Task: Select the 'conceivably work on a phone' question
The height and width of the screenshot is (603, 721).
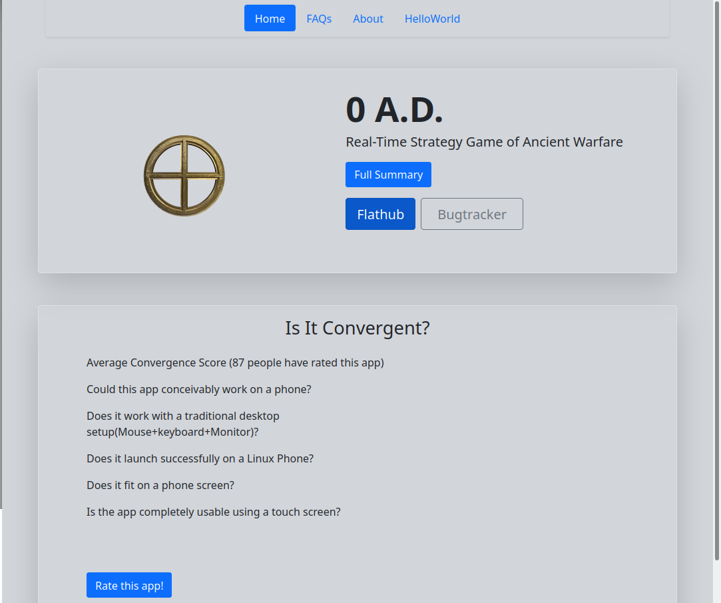Action: [x=198, y=390]
